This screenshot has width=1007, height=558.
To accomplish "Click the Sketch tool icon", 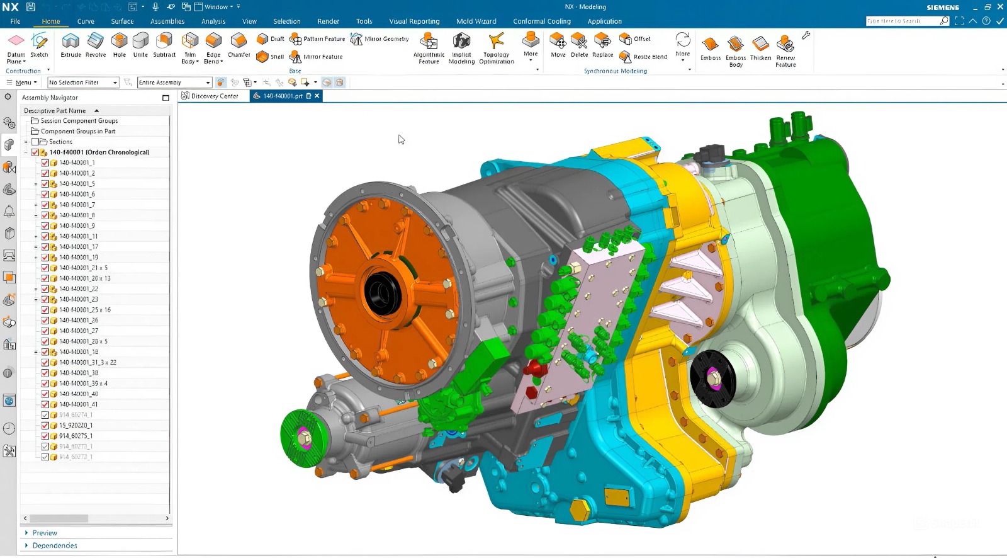I will [x=39, y=44].
